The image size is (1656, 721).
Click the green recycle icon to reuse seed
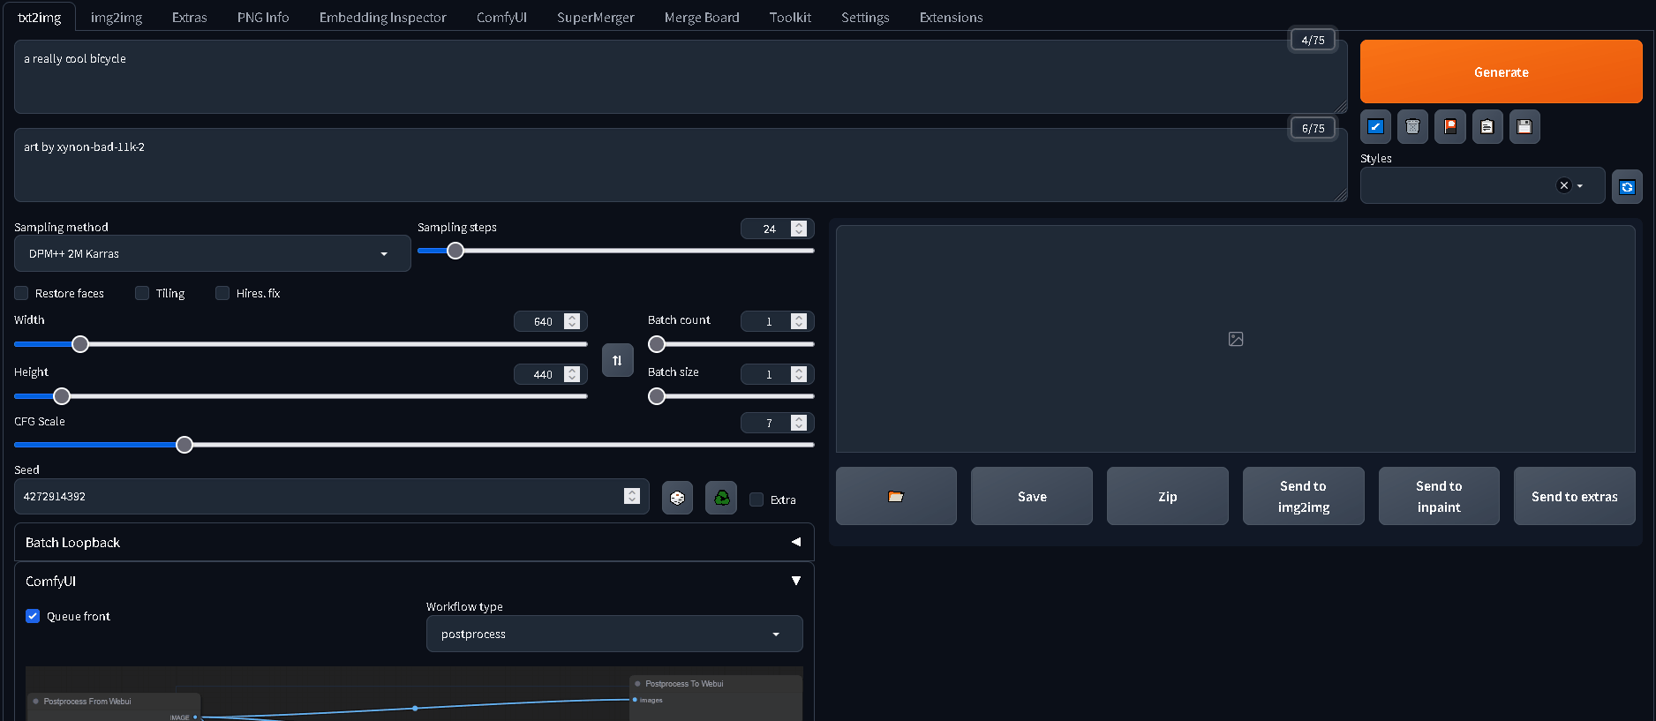(721, 498)
